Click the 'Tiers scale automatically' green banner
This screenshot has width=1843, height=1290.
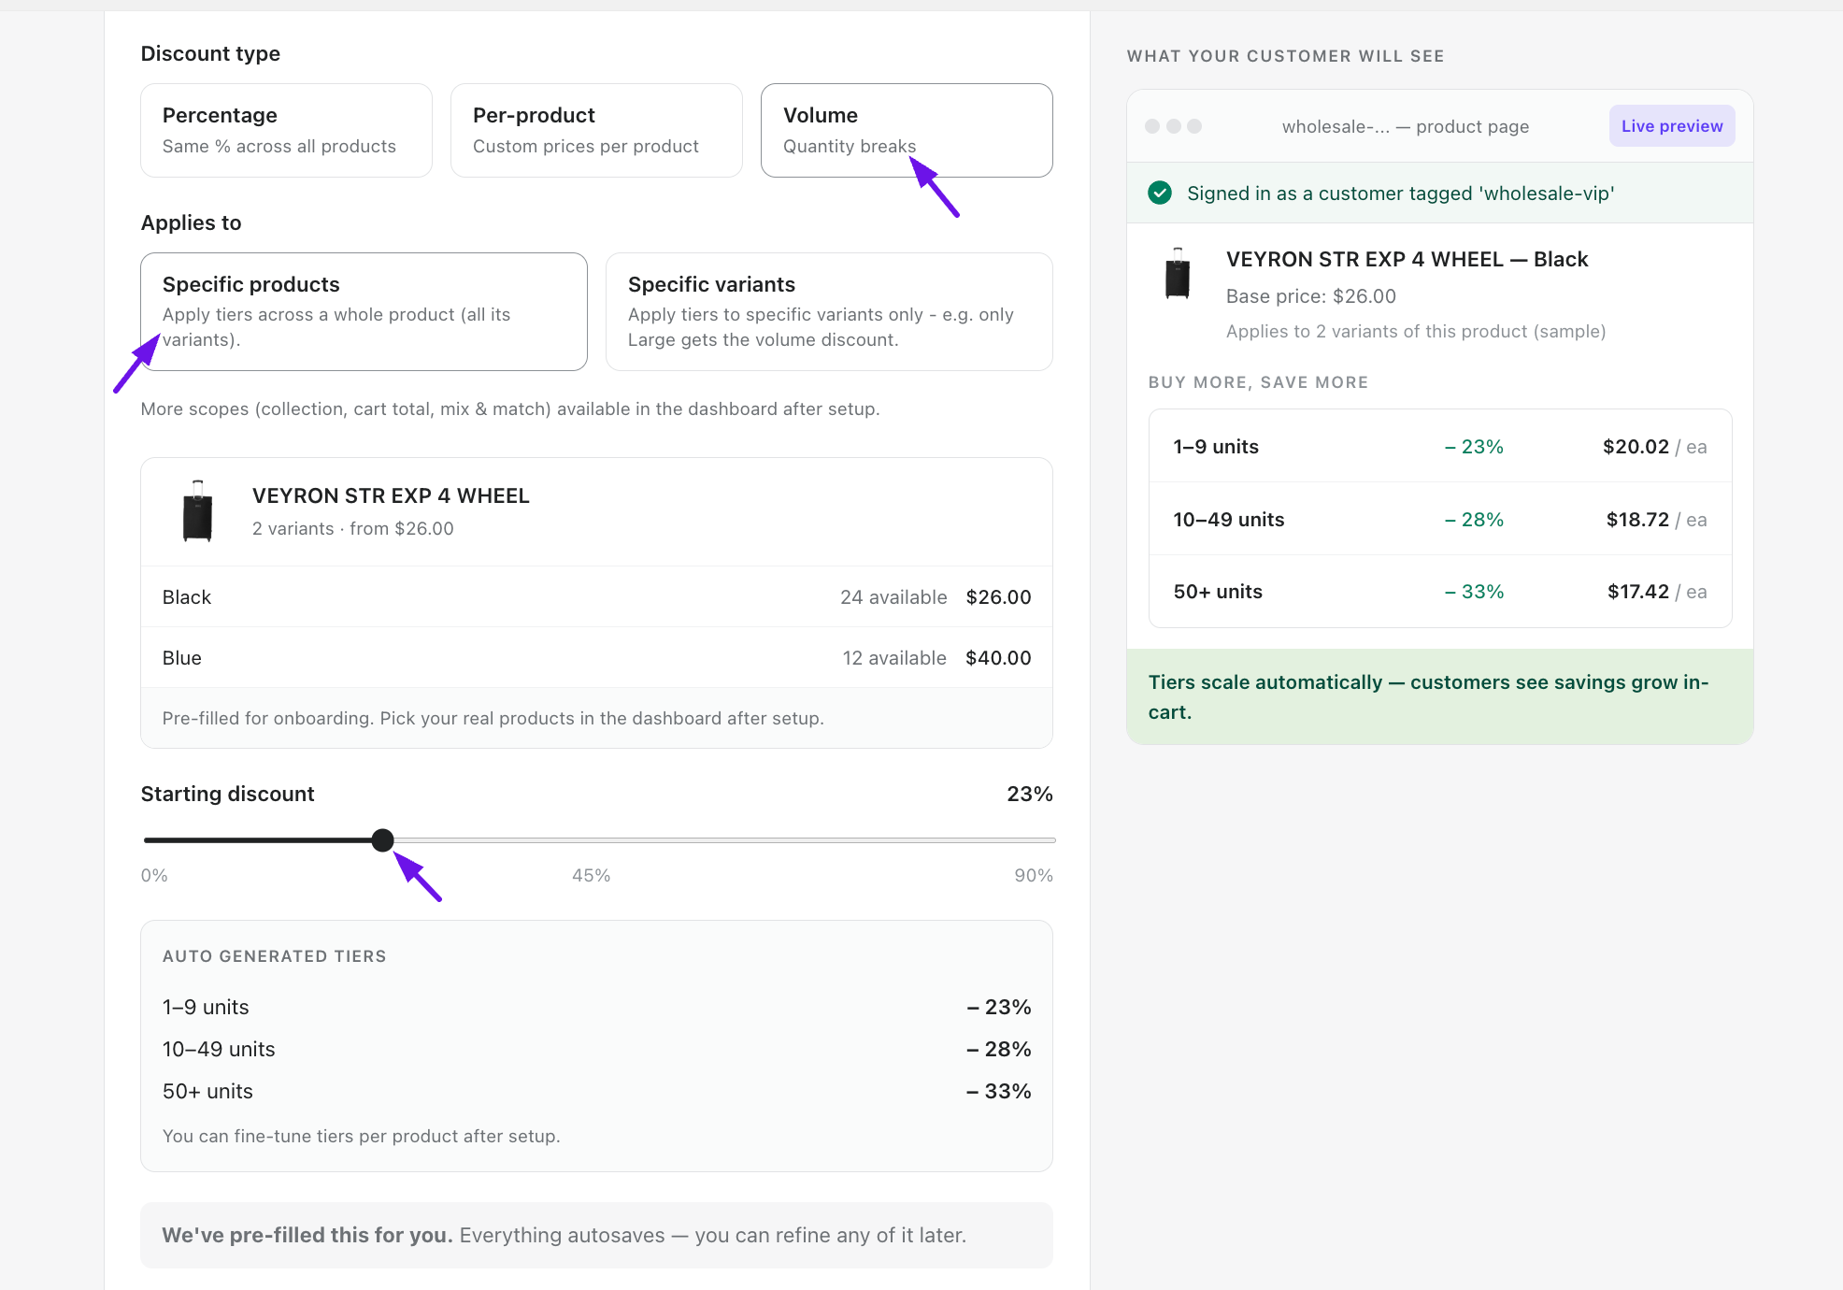(x=1440, y=696)
